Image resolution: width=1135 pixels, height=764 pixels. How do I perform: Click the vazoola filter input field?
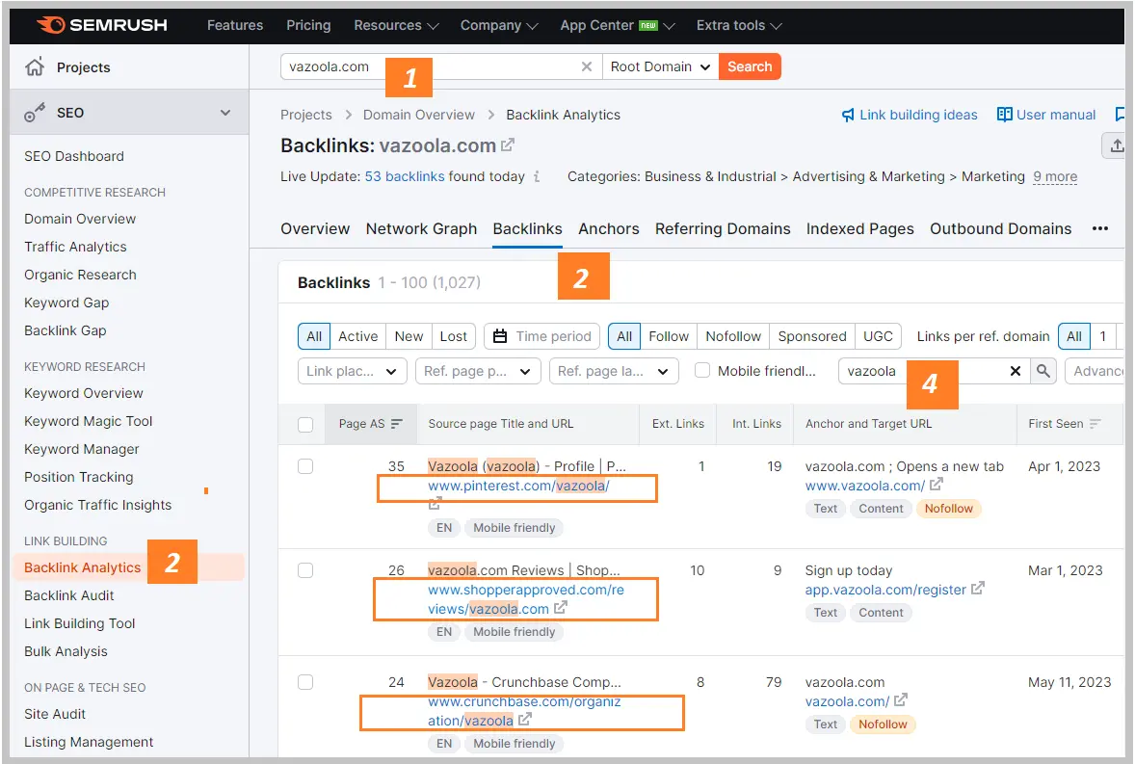(x=934, y=371)
